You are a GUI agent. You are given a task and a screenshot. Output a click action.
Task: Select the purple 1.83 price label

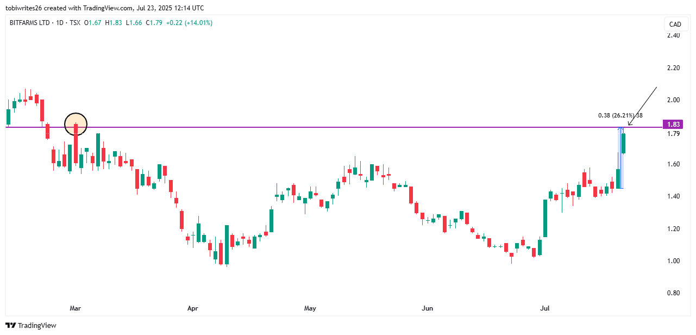tap(673, 125)
